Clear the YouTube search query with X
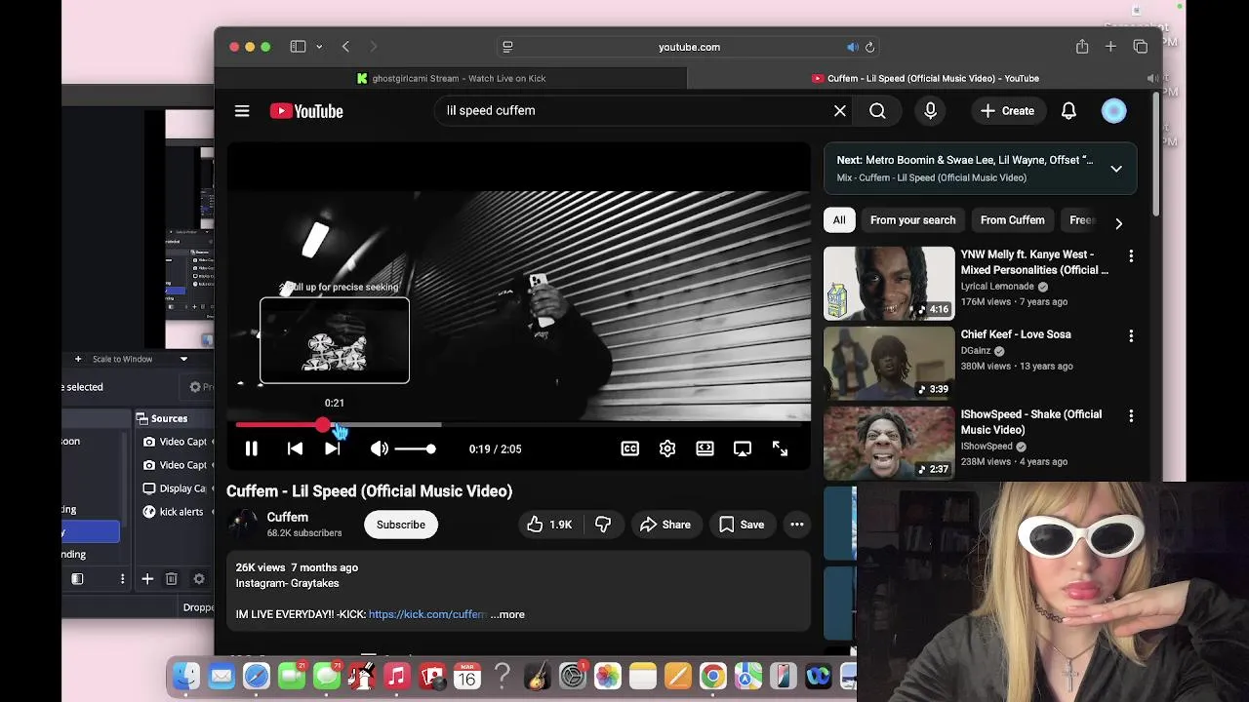Screen dimensions: 1249x702 pos(840,111)
